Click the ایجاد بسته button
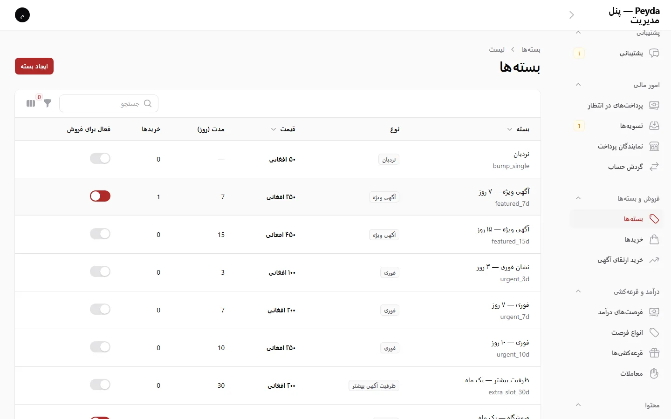The width and height of the screenshot is (671, 419). 34,66
